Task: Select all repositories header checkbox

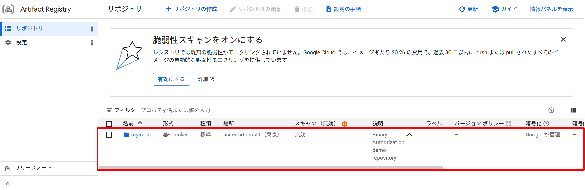Action: pyautogui.click(x=109, y=124)
